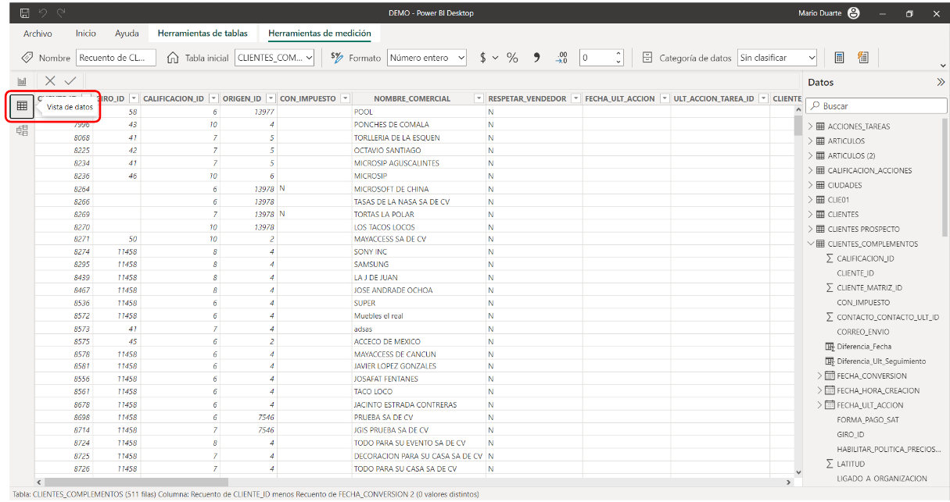Image resolution: width=950 pixels, height=502 pixels.
Task: Open CALIFICACION_ID column filter dropdown
Action: (x=212, y=98)
